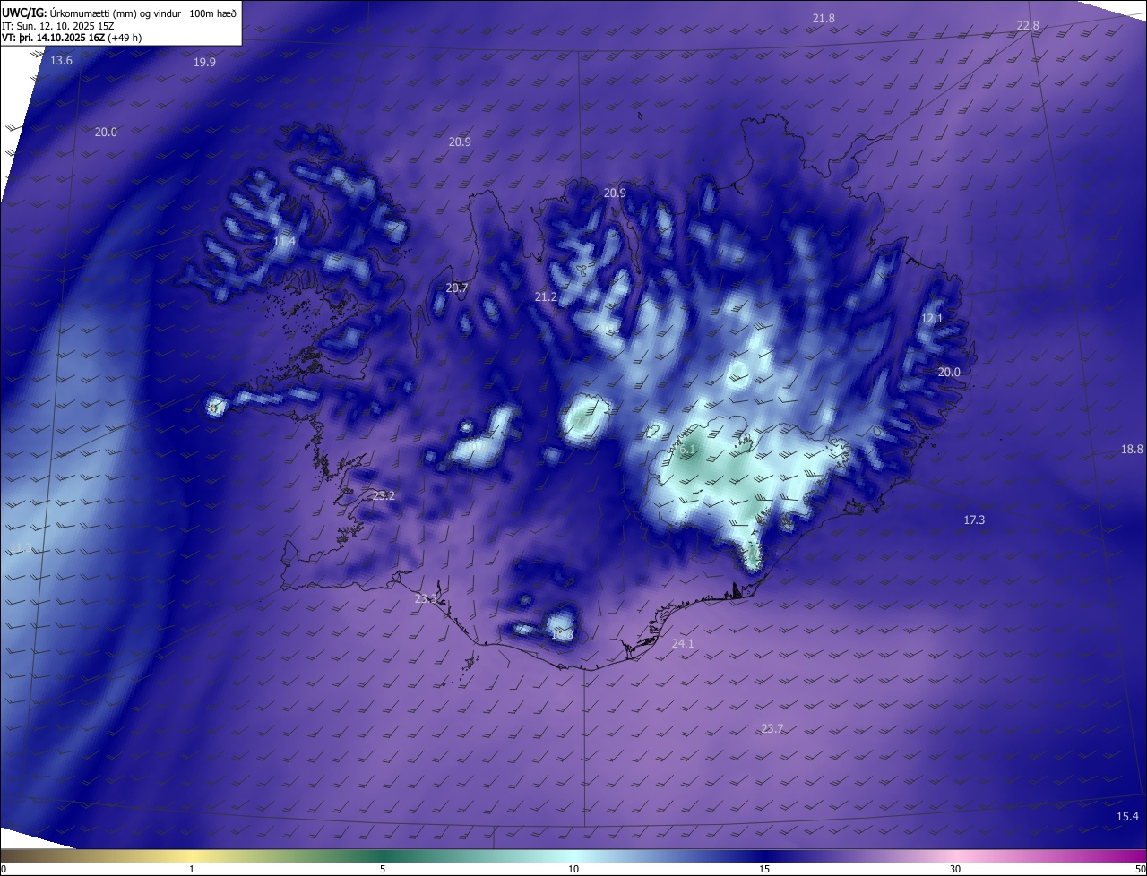The width and height of the screenshot is (1147, 876).
Task: Click the 6.1 value on the glacier
Action: point(688,449)
